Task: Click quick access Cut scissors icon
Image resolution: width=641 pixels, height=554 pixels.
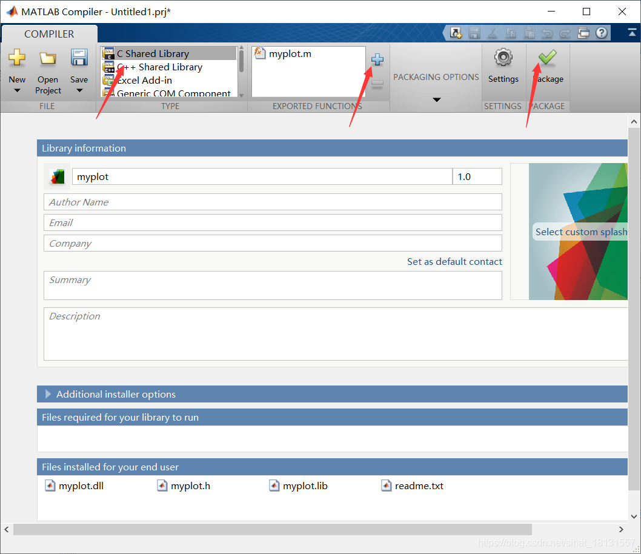Action: point(493,33)
